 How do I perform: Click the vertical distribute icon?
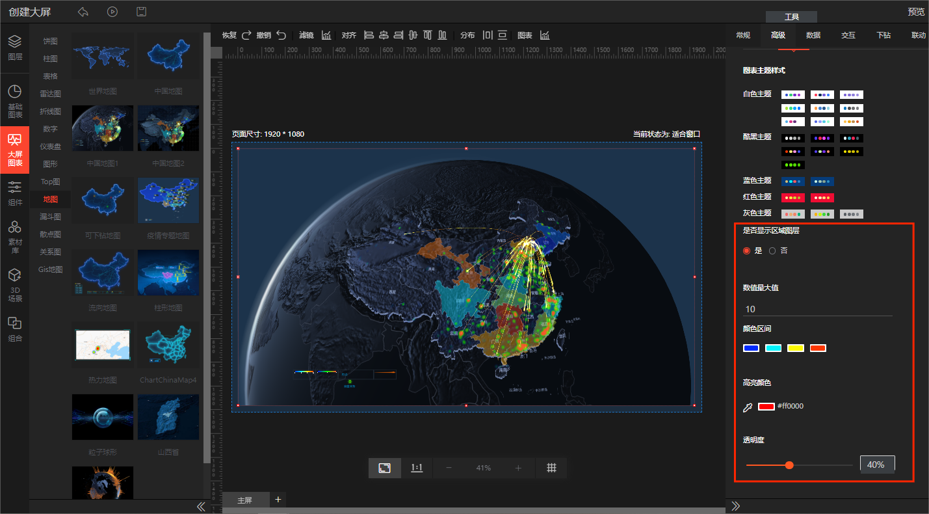point(502,35)
